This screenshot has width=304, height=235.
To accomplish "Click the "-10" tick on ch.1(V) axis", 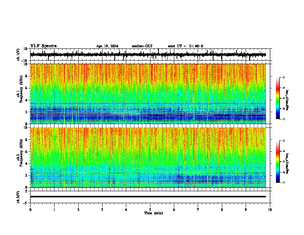I will (x=25, y=61).
